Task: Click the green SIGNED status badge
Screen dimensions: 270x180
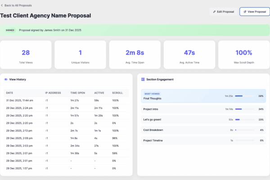Action: (10, 30)
